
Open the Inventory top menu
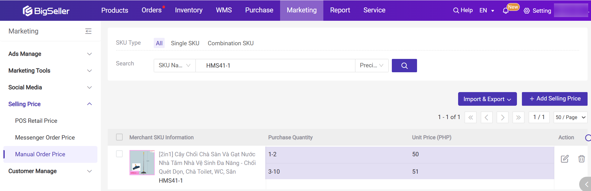tap(189, 10)
